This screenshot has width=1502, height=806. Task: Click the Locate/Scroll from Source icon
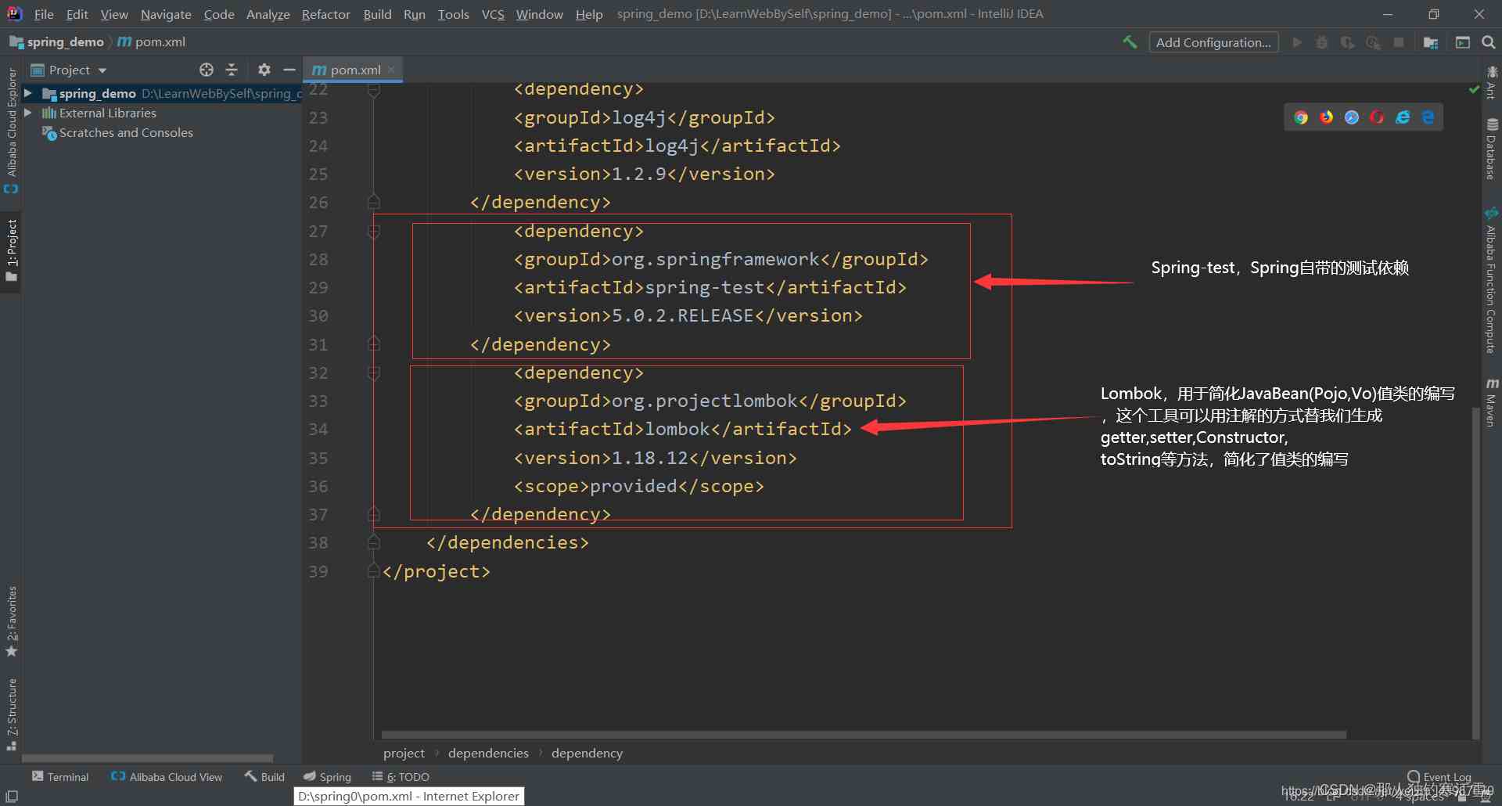coord(207,70)
